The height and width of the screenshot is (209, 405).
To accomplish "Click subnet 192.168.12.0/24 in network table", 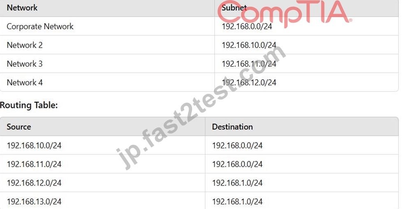I will pyautogui.click(x=249, y=83).
